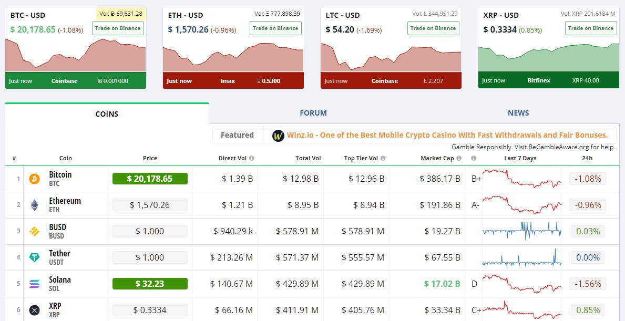625x321 pixels.
Task: Click Bitcoin's B+ rating
Action: pos(476,179)
